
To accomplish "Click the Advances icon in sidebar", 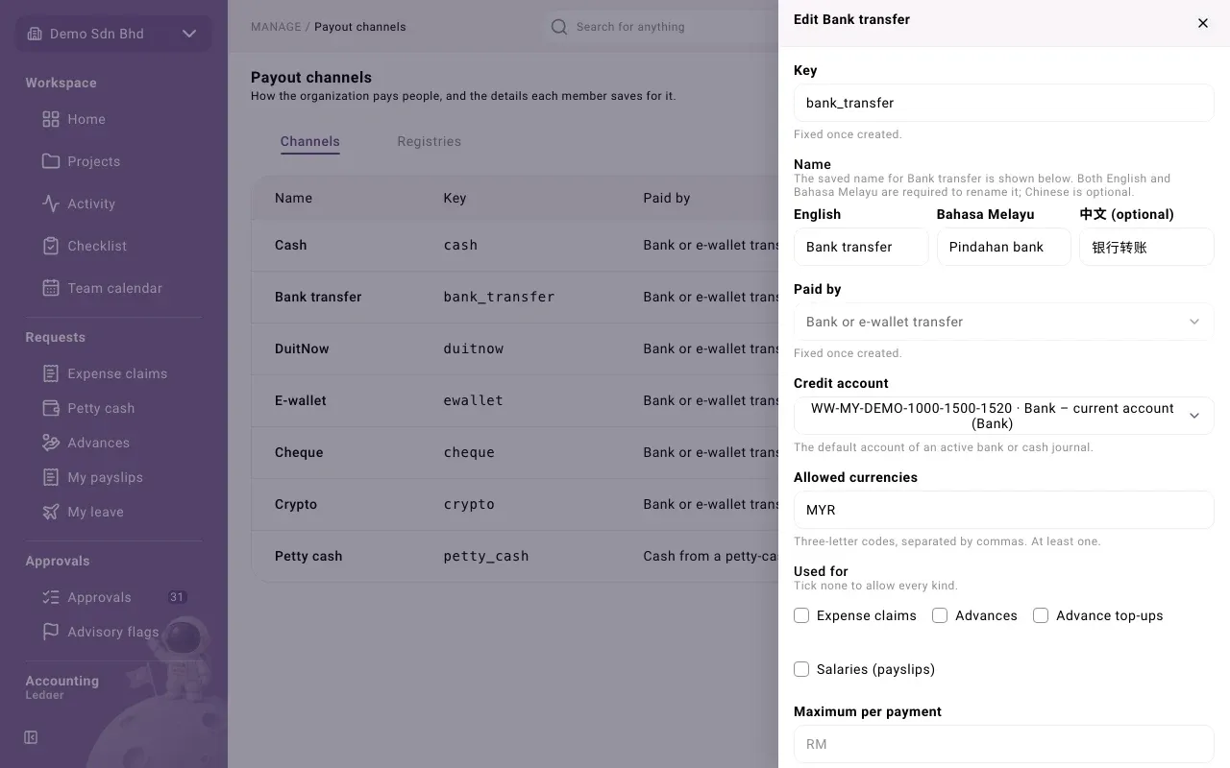I will pos(51,443).
